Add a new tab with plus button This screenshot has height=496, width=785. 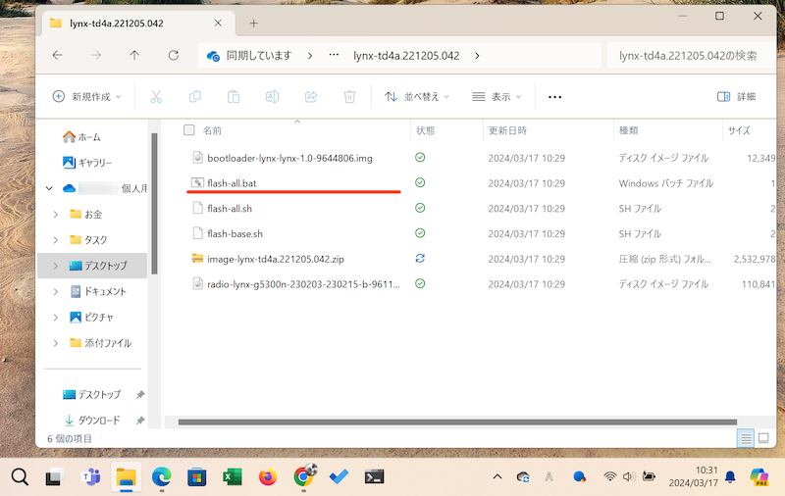pyautogui.click(x=253, y=22)
